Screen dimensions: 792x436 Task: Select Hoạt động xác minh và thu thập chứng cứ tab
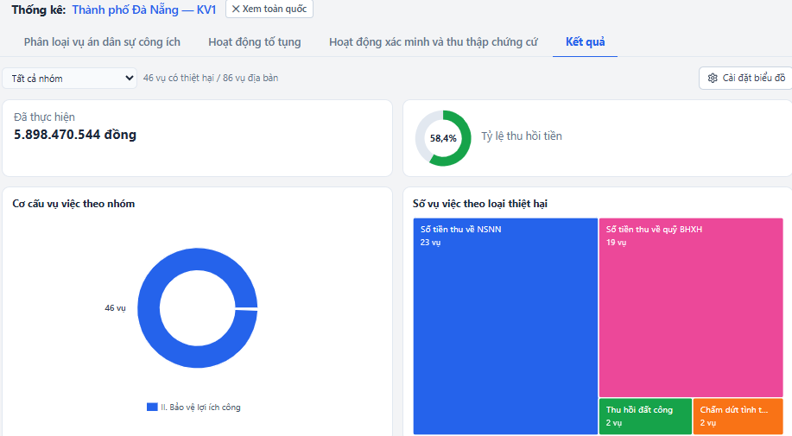point(434,42)
